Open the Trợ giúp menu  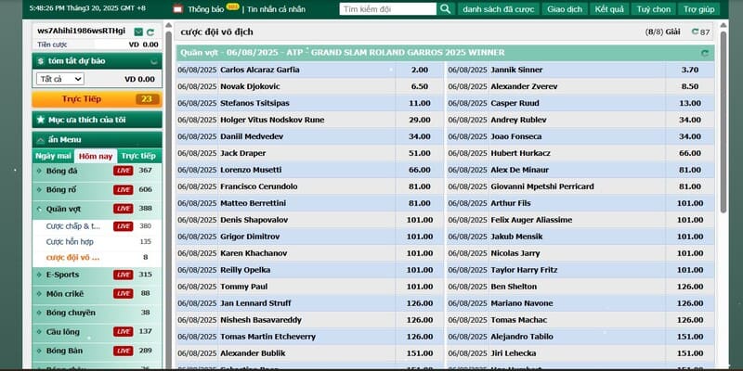(699, 9)
